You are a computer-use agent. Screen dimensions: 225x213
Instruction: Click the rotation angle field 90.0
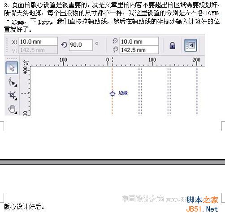point(81,45)
